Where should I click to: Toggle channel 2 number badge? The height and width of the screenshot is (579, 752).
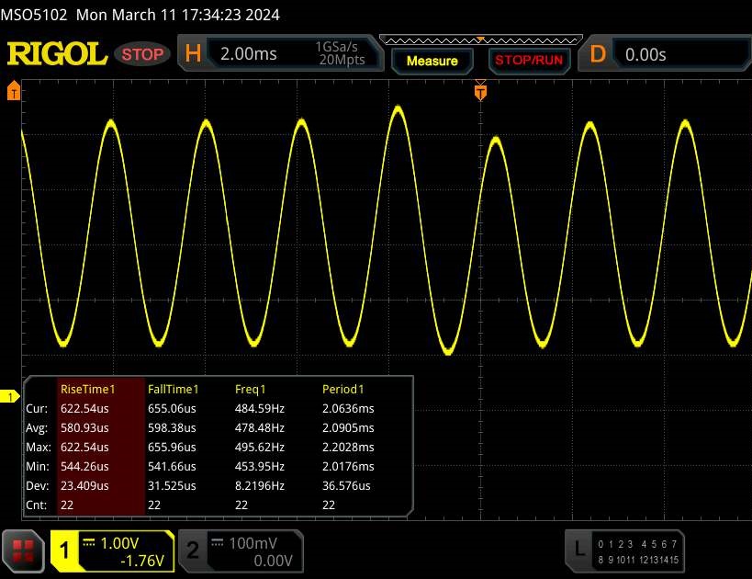(192, 551)
